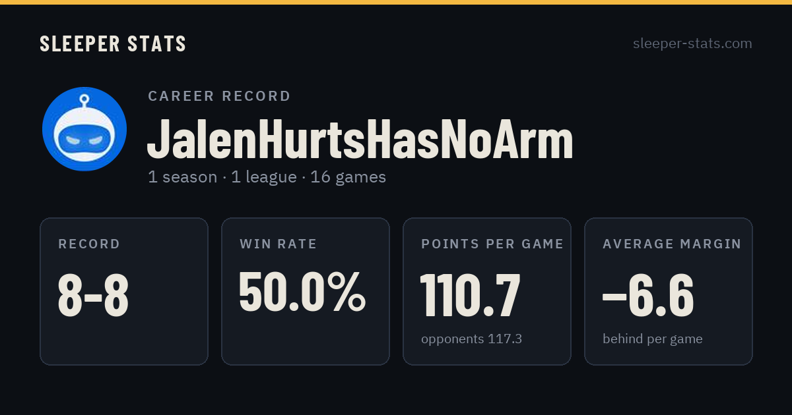Click the 8-8 record value
Screen dimensions: 792x415
(x=93, y=295)
